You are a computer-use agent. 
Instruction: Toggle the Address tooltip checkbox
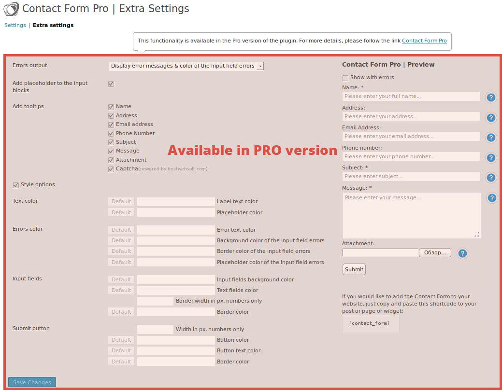(111, 116)
